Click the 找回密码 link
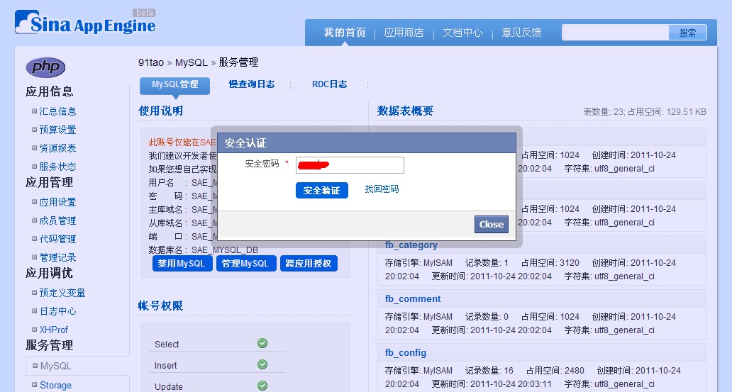The width and height of the screenshot is (732, 392). point(382,189)
